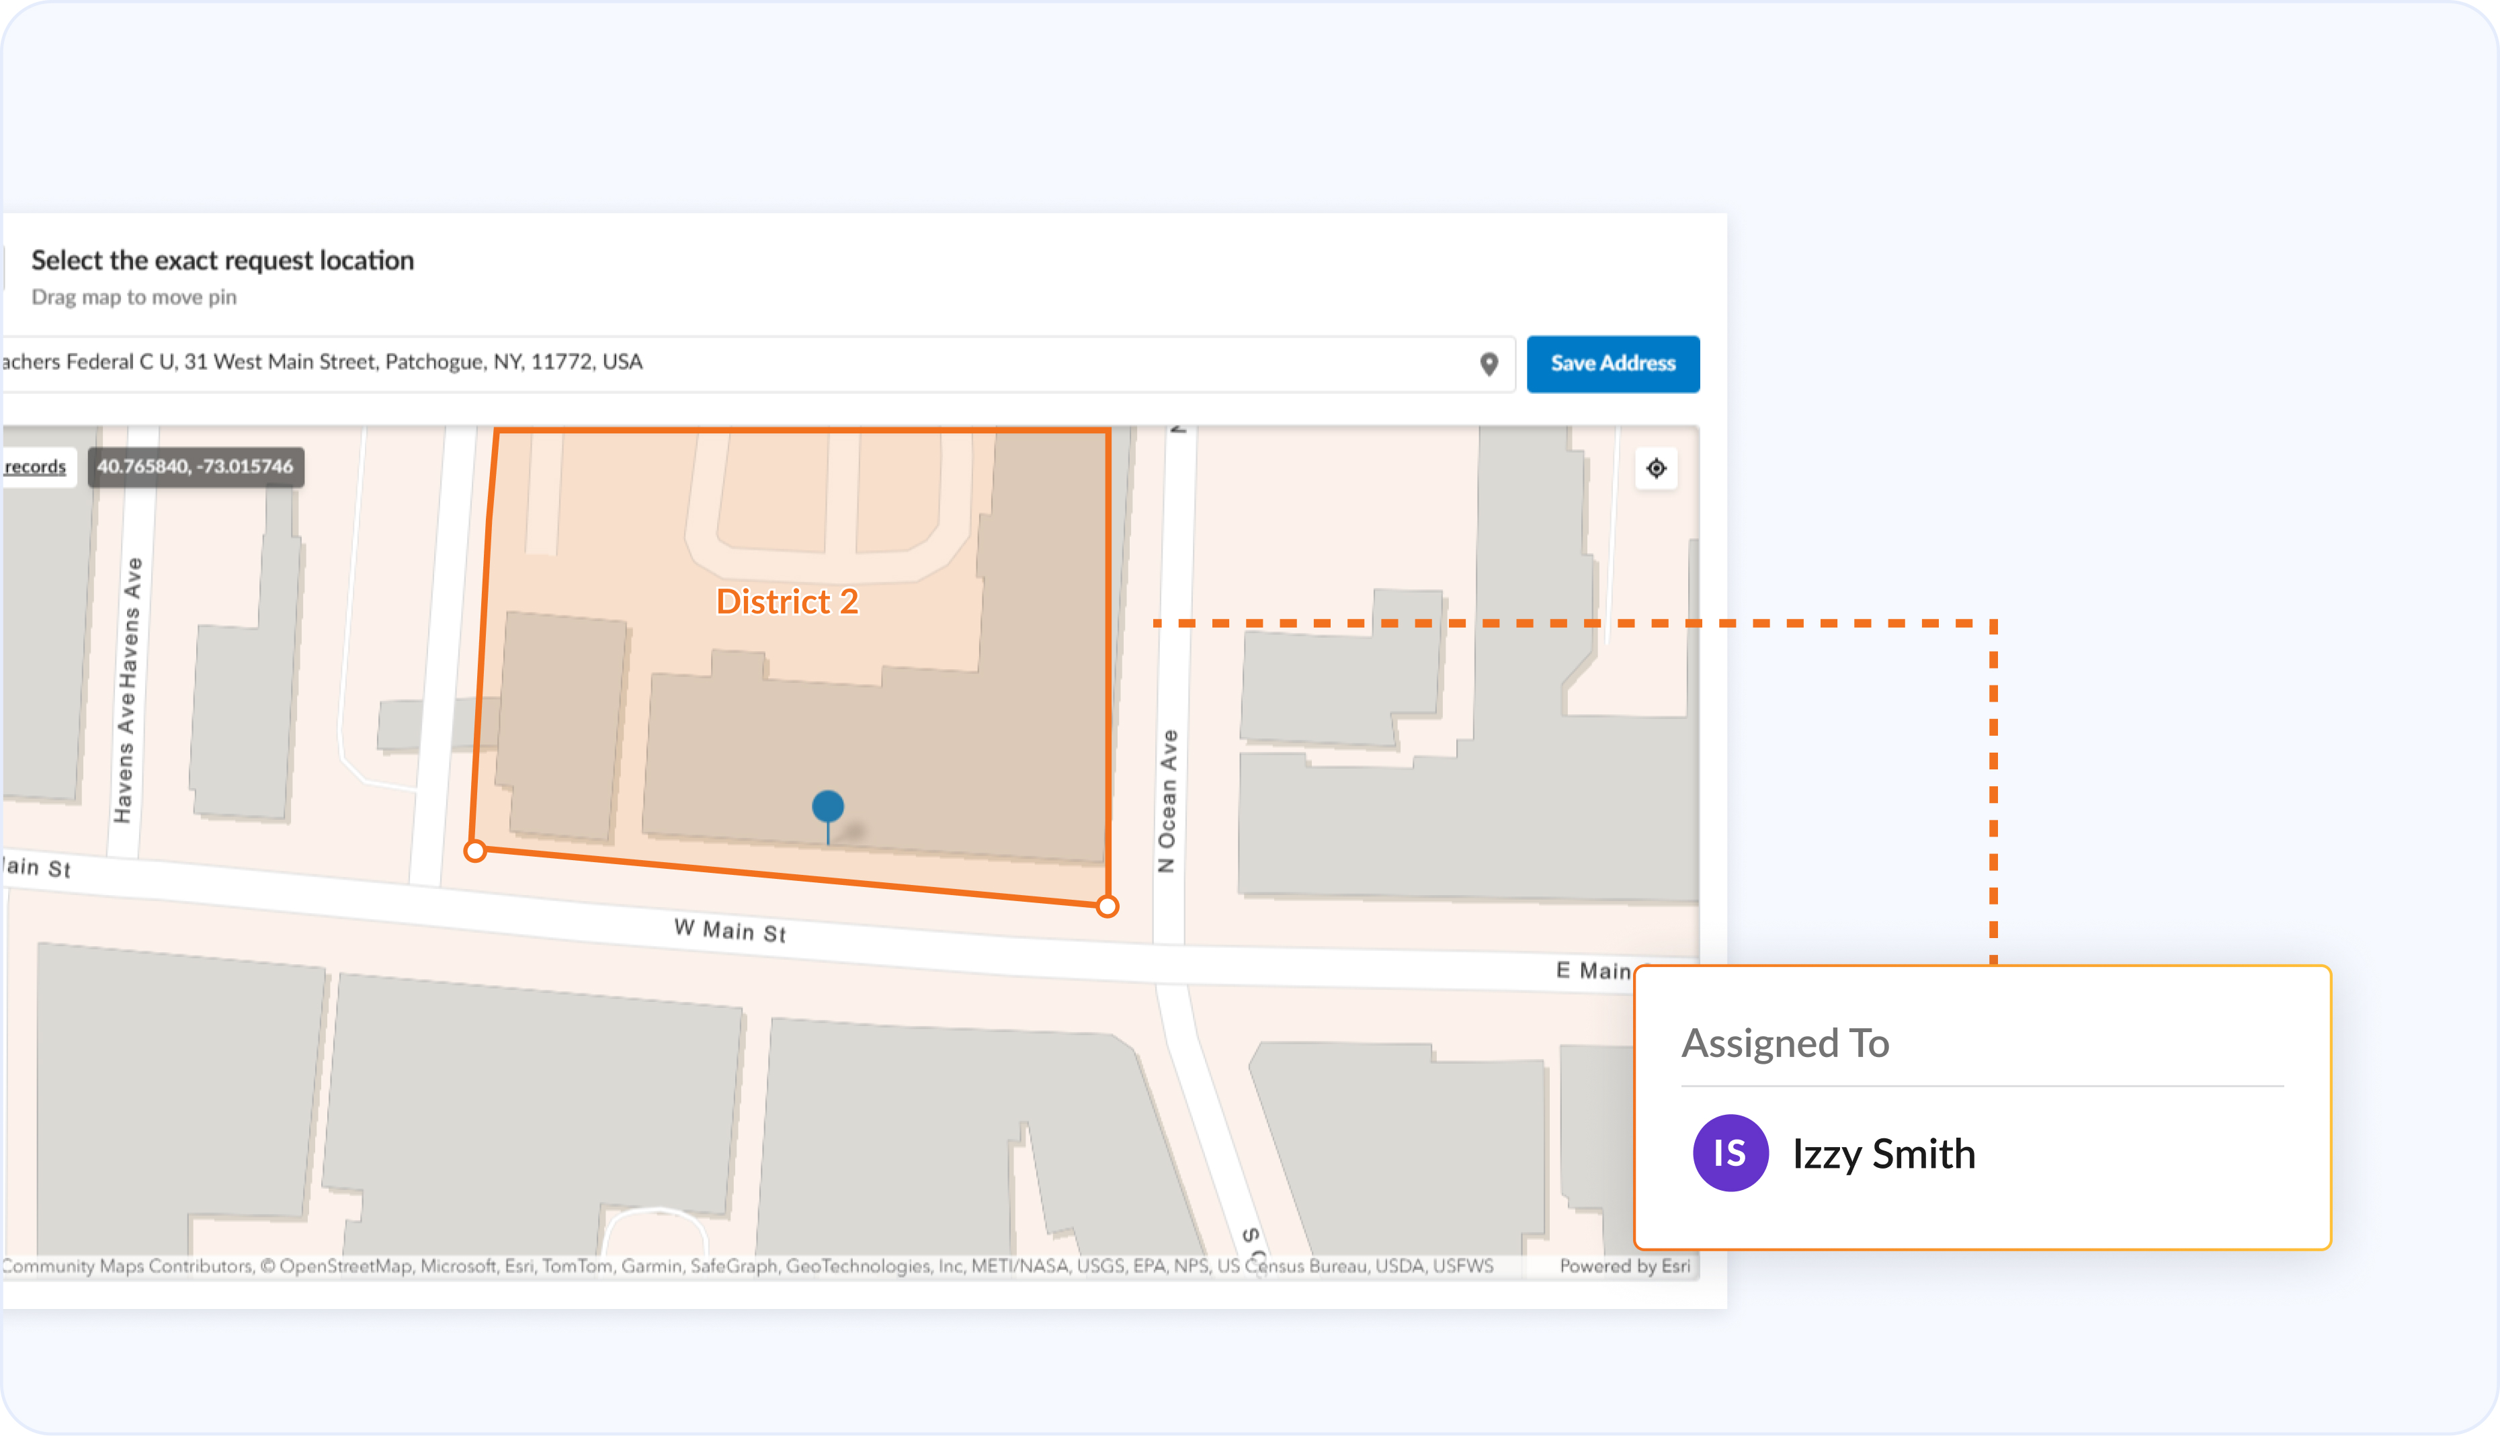Click the bottom-right polygon vertex handle
Screen dimensions: 2500x1436
pyautogui.click(x=1108, y=906)
